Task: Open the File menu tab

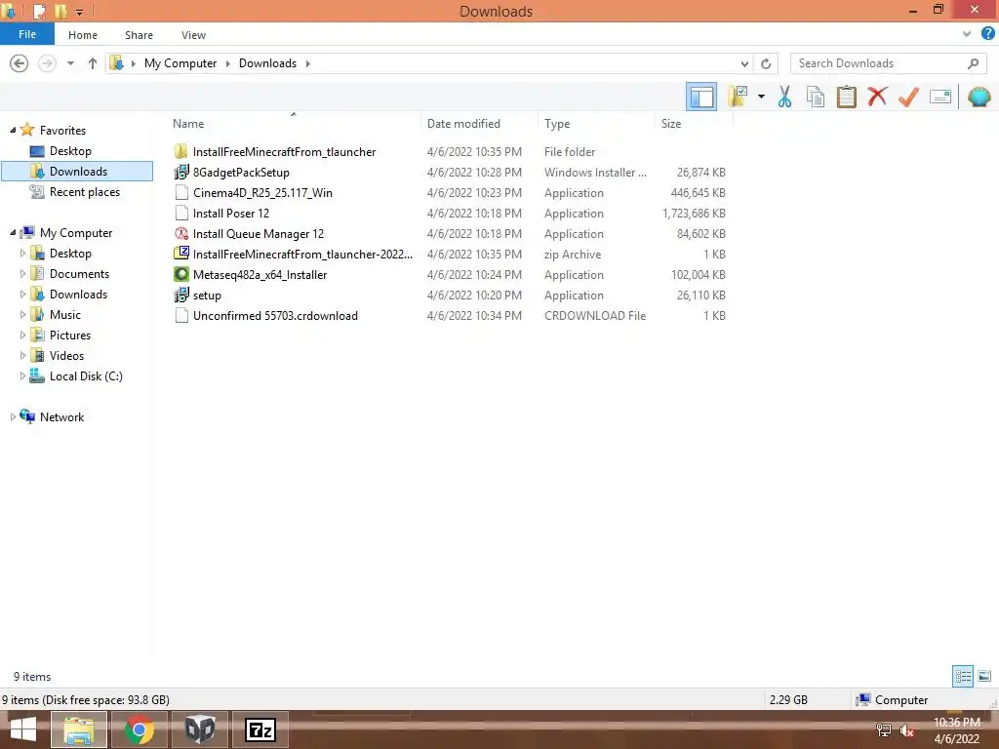Action: 26,34
